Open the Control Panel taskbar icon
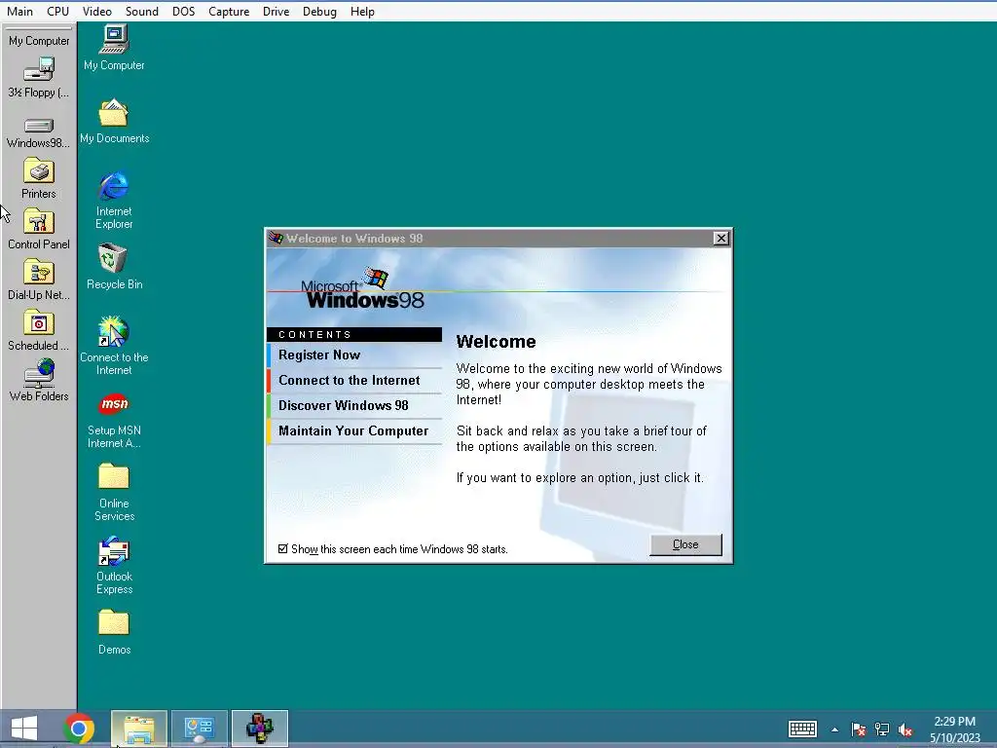The image size is (997, 748). pyautogui.click(x=199, y=729)
